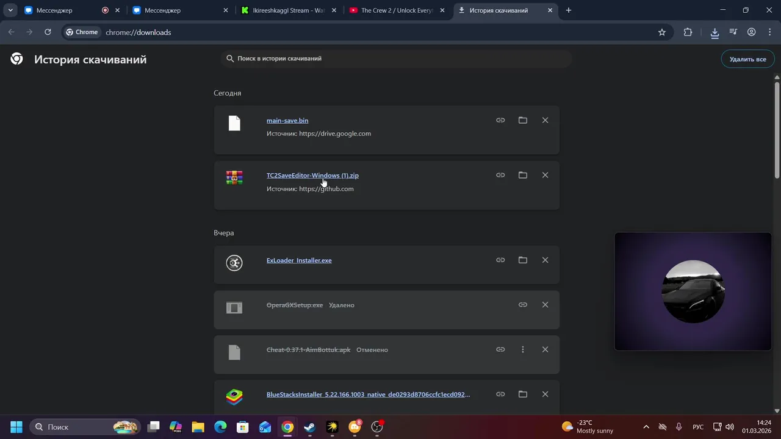
Task: Open a new tab with plus
Action: tap(569, 10)
